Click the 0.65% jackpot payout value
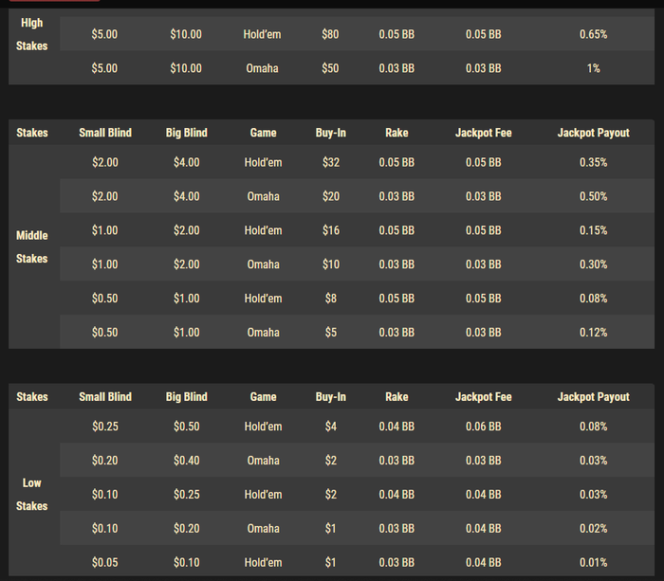Image resolution: width=664 pixels, height=581 pixels. click(x=593, y=34)
